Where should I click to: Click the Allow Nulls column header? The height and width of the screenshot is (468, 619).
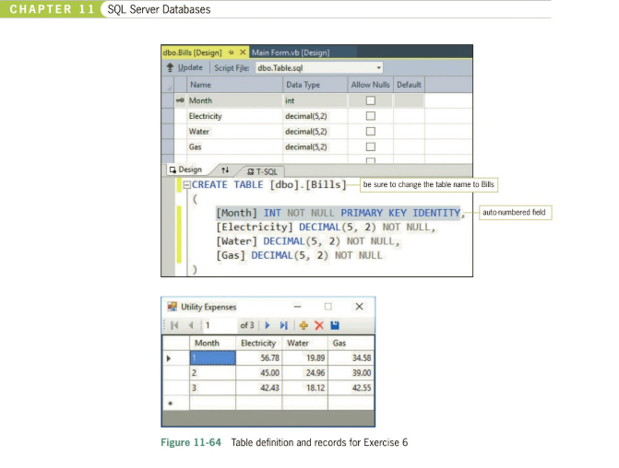coord(370,85)
